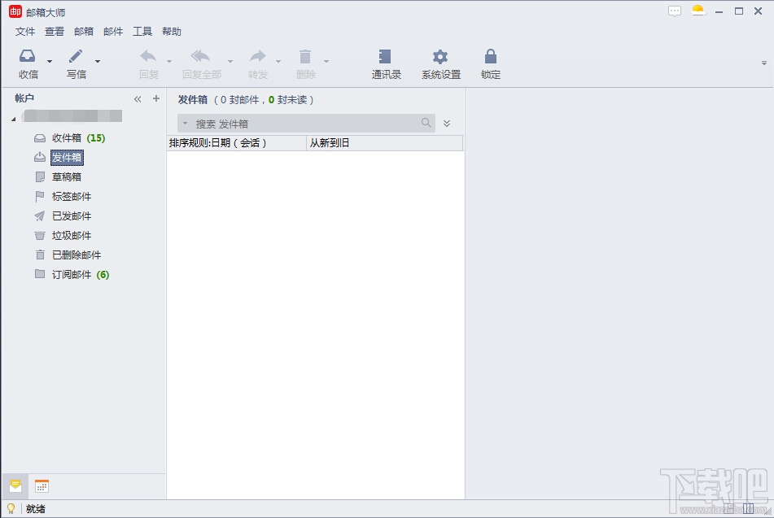This screenshot has width=774, height=518.
Task: Open the 回复 dropdown arrow
Action: point(169,61)
